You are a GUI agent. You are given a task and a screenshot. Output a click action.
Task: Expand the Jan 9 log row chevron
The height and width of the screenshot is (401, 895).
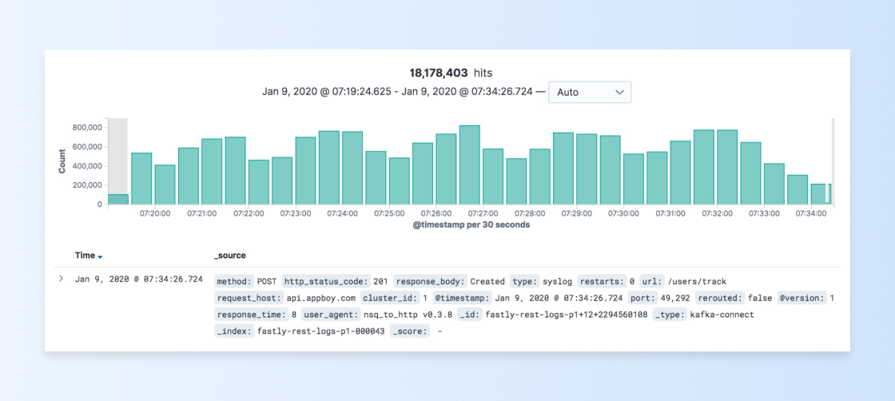61,279
